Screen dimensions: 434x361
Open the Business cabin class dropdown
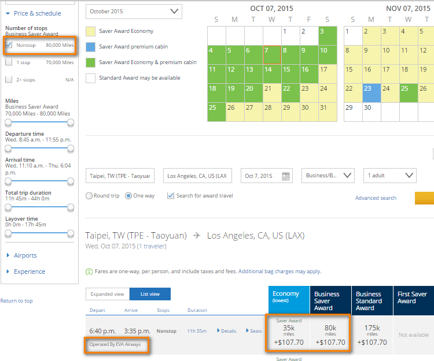pyautogui.click(x=328, y=176)
